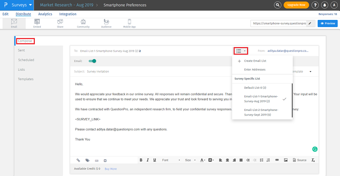Select the Embed distribution icon
Image resolution: width=340 pixels, height=176 pixels.
point(37,23)
